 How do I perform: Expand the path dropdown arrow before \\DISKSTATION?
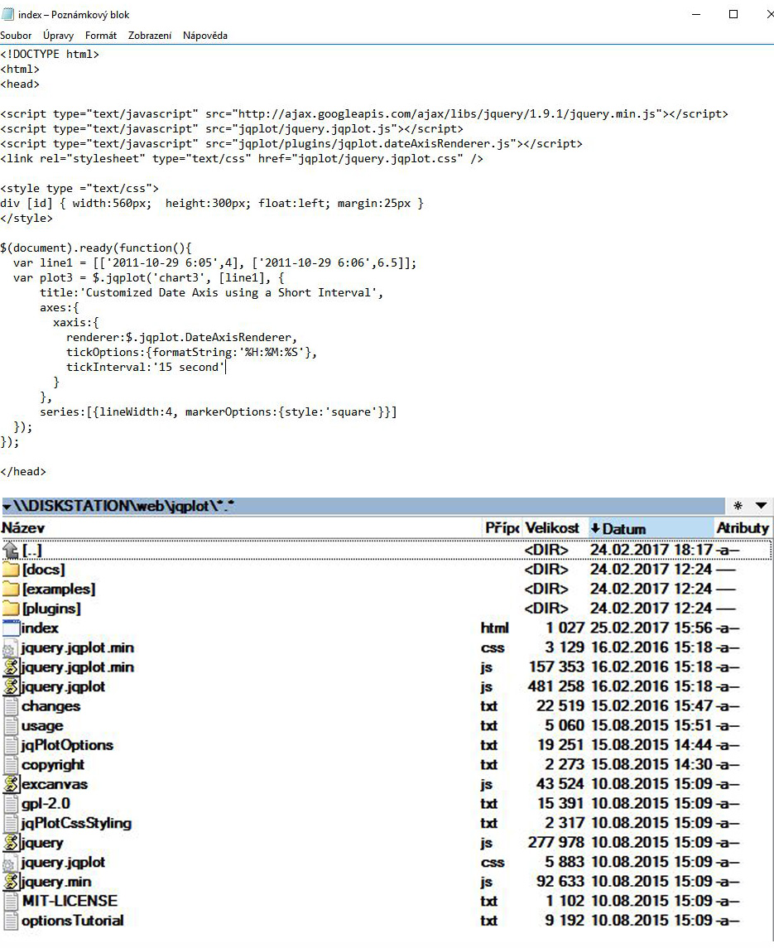7,506
